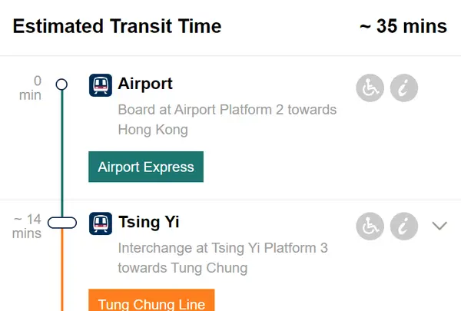Click the Airport station name

[x=145, y=84]
